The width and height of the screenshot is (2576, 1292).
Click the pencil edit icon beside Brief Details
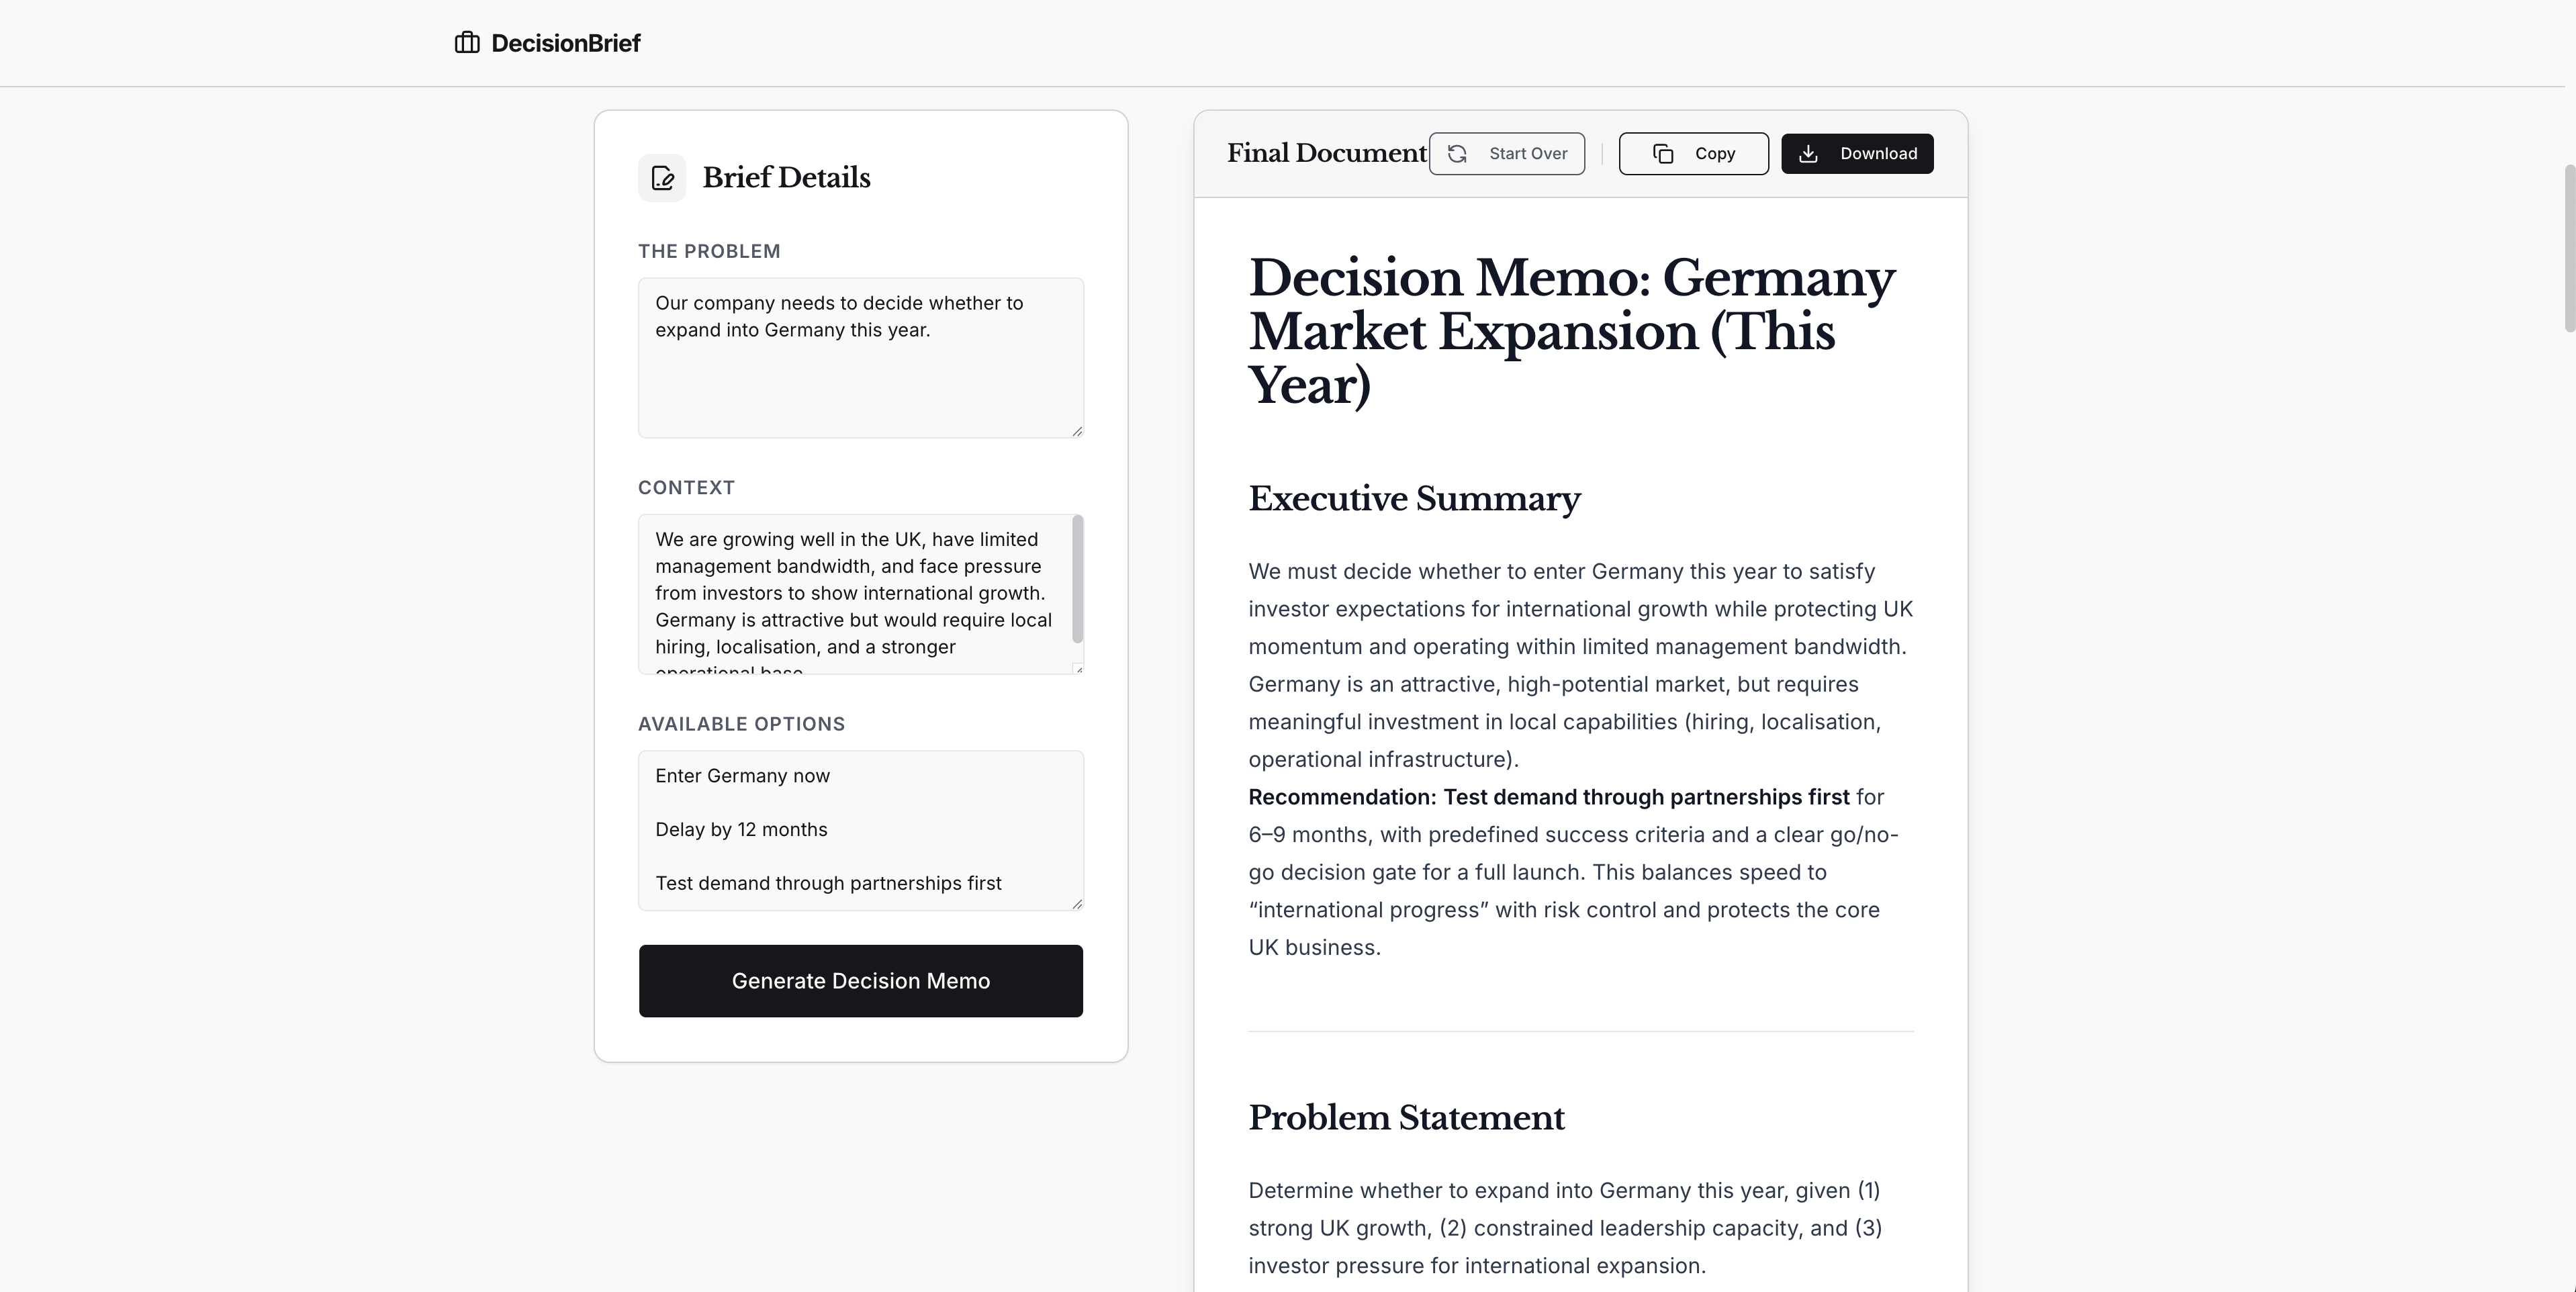661,177
